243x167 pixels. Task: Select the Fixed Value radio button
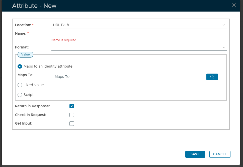20,85
